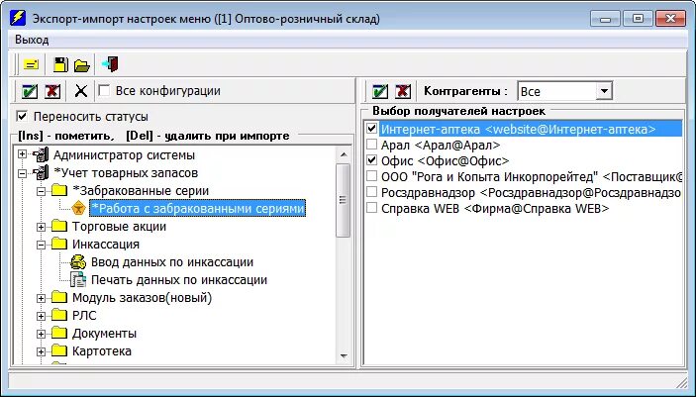
Task: Click the Ввод данных по инкассации icon
Action: click(x=78, y=262)
